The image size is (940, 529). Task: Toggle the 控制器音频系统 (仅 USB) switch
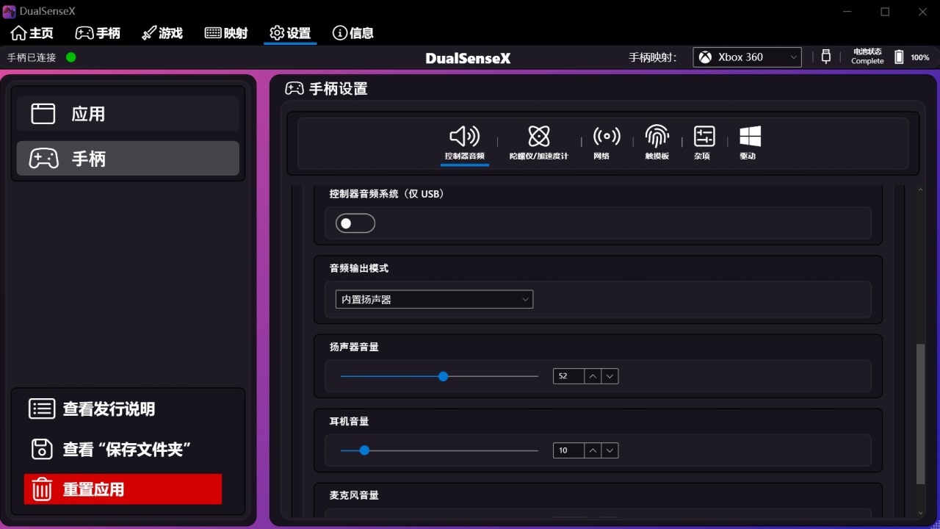click(355, 223)
